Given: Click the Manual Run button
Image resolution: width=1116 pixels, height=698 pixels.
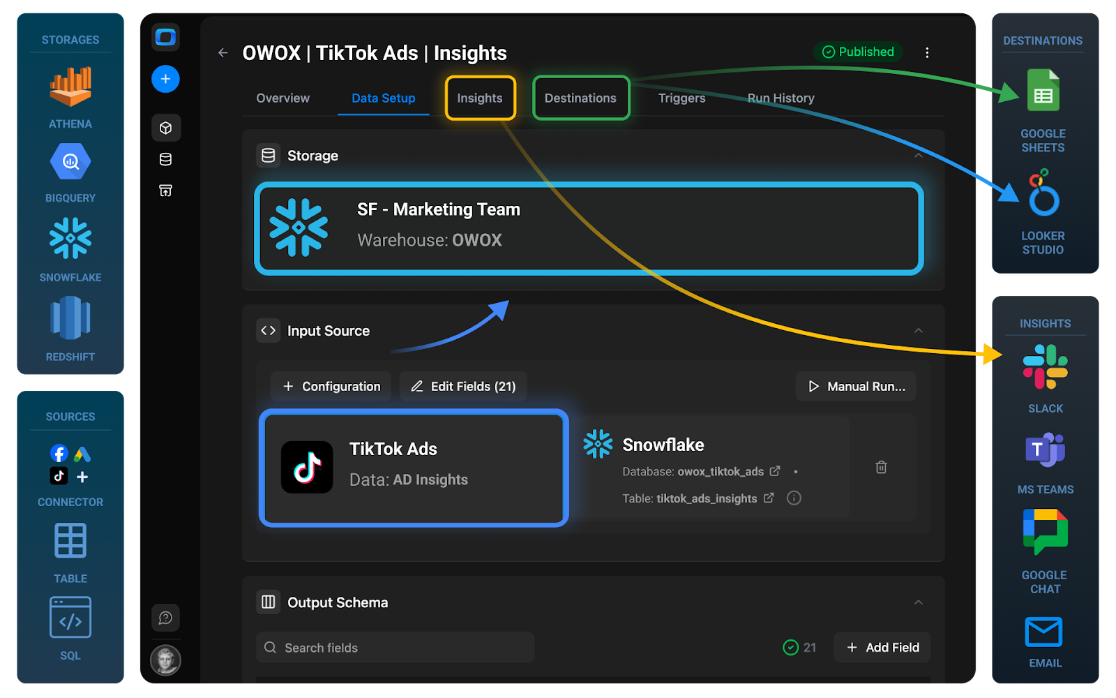Looking at the screenshot, I should [x=856, y=386].
